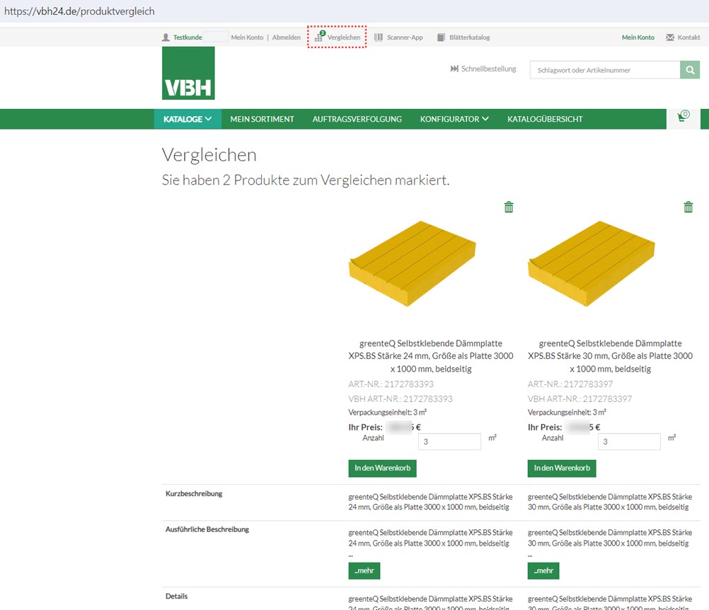Click ...mehr under the 24 mm description
Image resolution: width=709 pixels, height=610 pixels.
coord(364,570)
